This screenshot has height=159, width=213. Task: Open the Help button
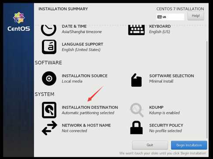[x=196, y=16]
